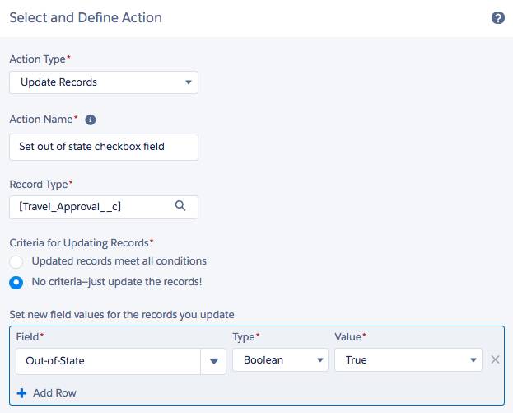Screen dimensions: 513x413
Task: Open the True value dropdown
Action: (x=408, y=360)
